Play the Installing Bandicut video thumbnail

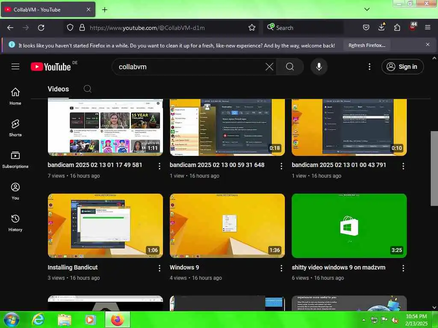(x=105, y=225)
